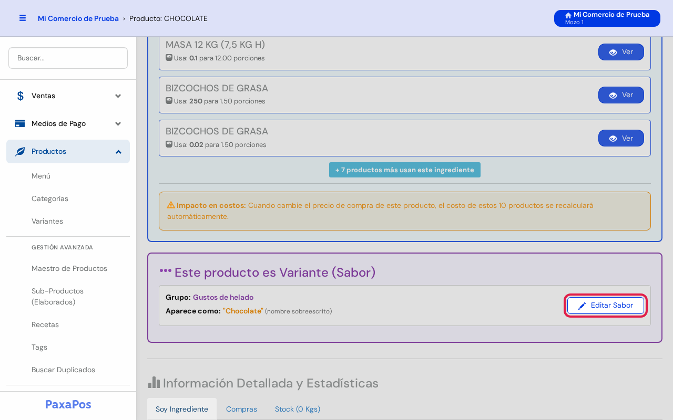Select the Soy Ingrediente tab
The height and width of the screenshot is (420, 673).
click(x=182, y=409)
